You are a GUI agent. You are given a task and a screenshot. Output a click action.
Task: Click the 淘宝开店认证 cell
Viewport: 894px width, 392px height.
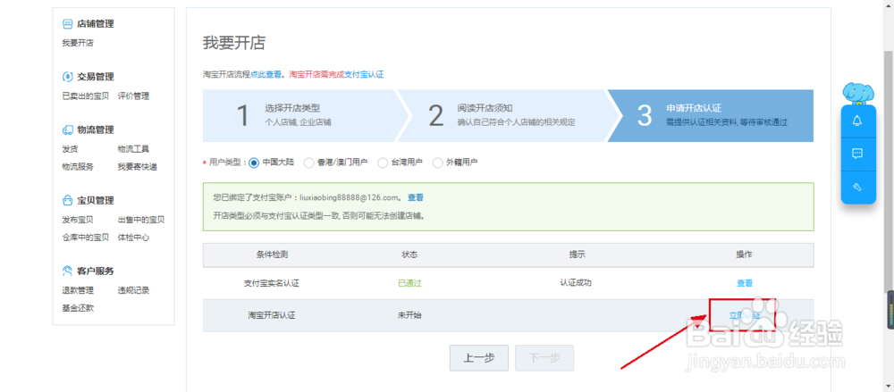point(272,315)
